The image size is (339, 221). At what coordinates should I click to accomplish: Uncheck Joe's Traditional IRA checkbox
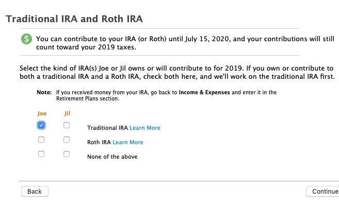point(41,125)
